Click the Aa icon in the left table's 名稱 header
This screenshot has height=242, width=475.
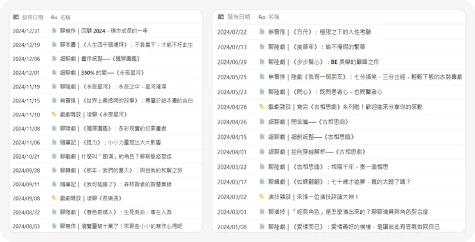(x=54, y=17)
